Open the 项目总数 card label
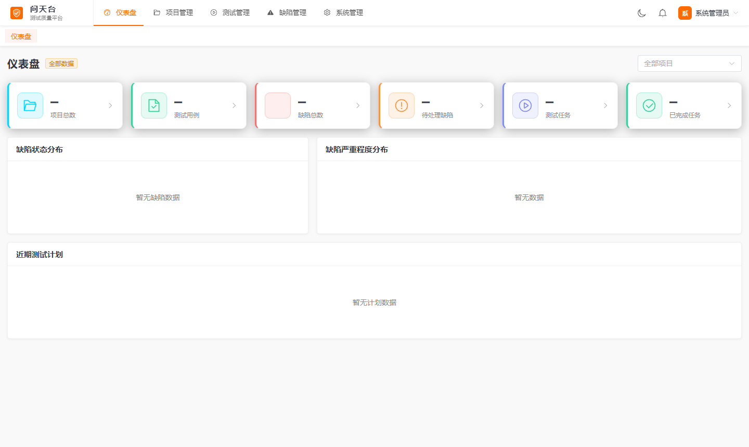This screenshot has height=447, width=749. (63, 115)
